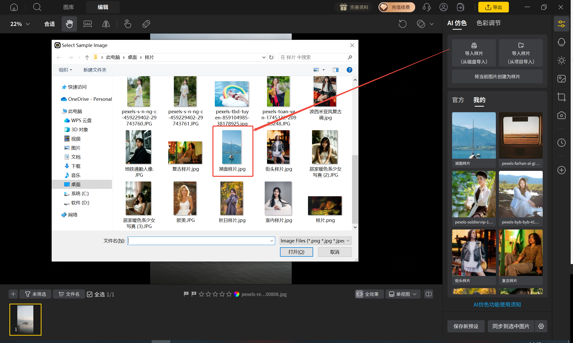Toggle the preview pane in dialog

point(336,70)
